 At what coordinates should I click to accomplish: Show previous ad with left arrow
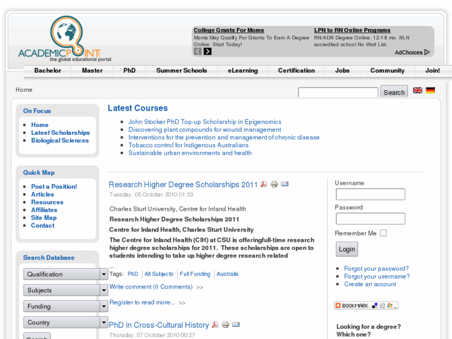pyautogui.click(x=198, y=52)
